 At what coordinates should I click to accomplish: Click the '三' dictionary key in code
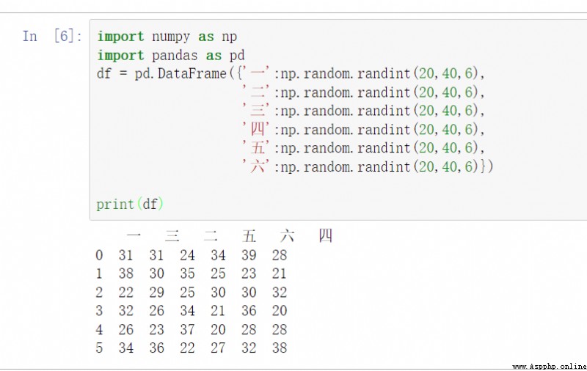[256, 110]
